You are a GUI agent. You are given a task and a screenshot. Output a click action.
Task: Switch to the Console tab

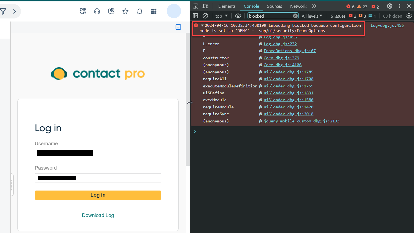click(251, 6)
